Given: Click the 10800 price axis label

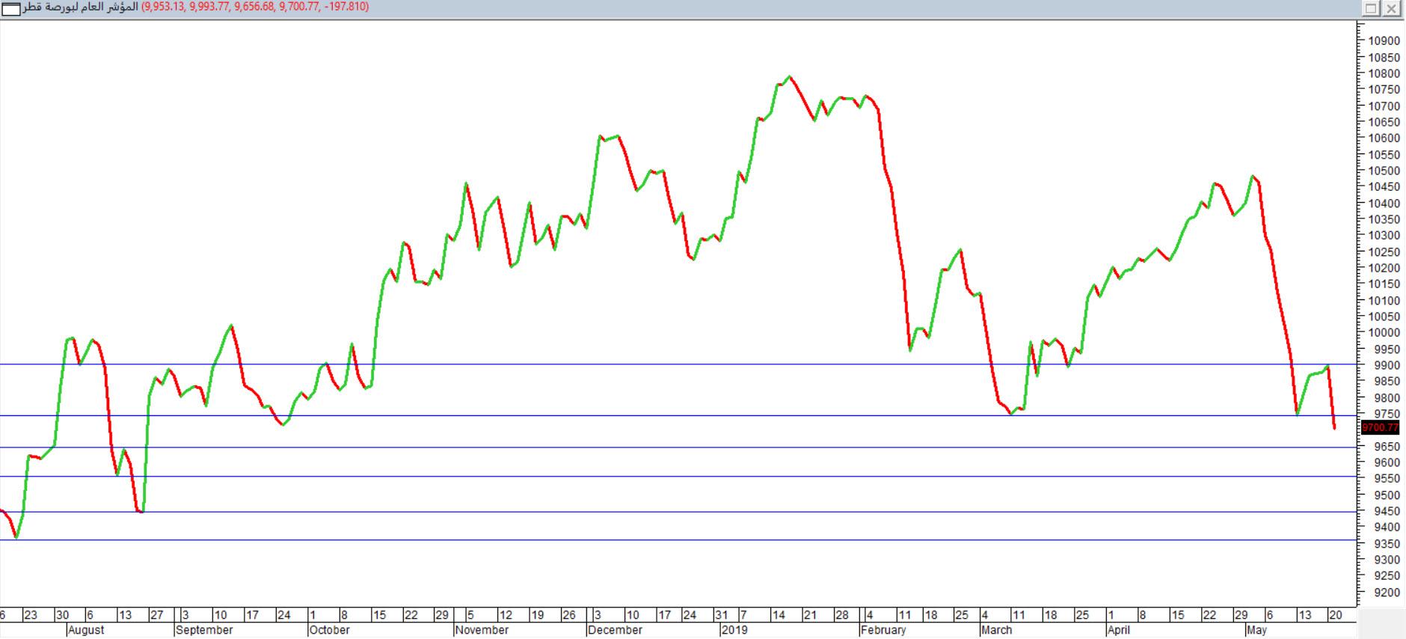Looking at the screenshot, I should [x=1384, y=73].
